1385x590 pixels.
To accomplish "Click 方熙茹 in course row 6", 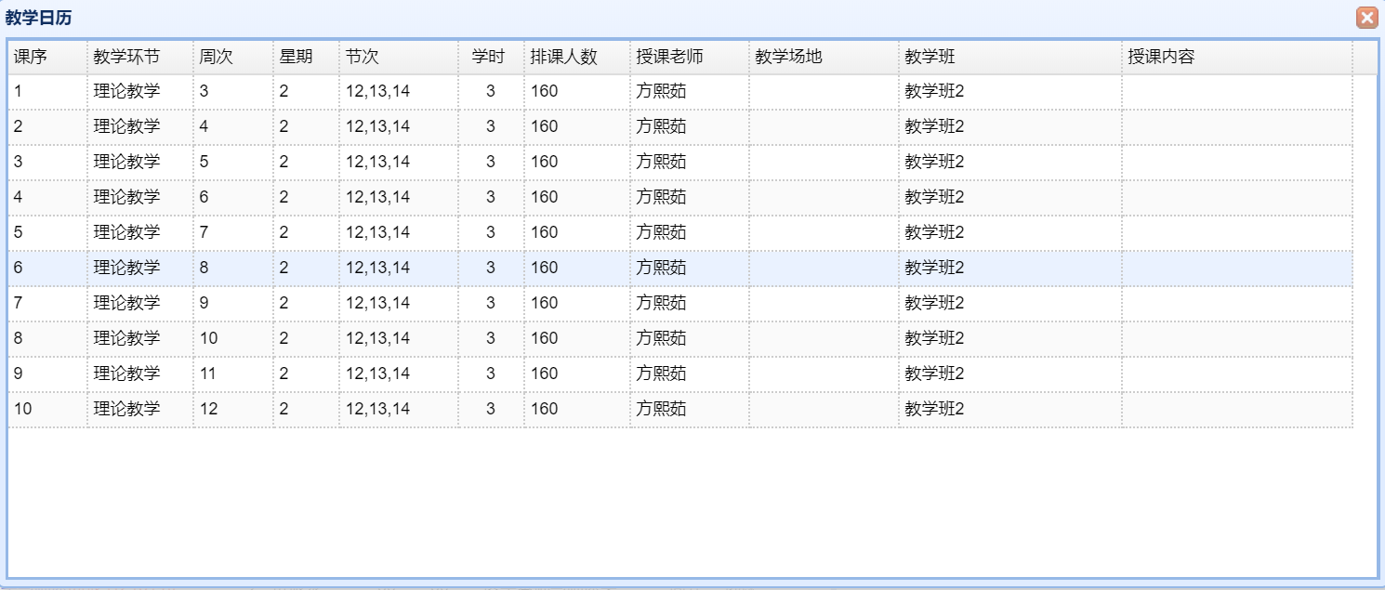I will pyautogui.click(x=662, y=268).
